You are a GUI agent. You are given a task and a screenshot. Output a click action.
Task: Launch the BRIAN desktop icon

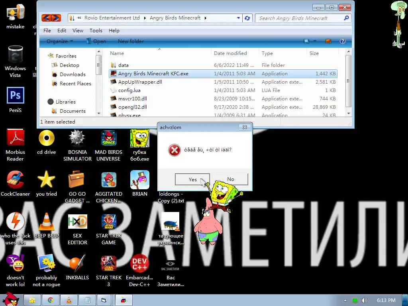pyautogui.click(x=140, y=184)
